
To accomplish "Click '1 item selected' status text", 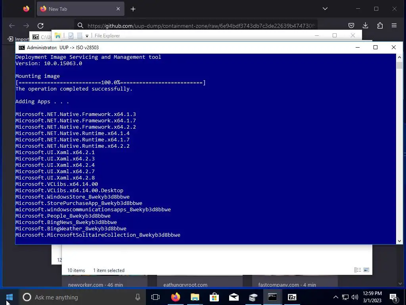I will point(109,270).
